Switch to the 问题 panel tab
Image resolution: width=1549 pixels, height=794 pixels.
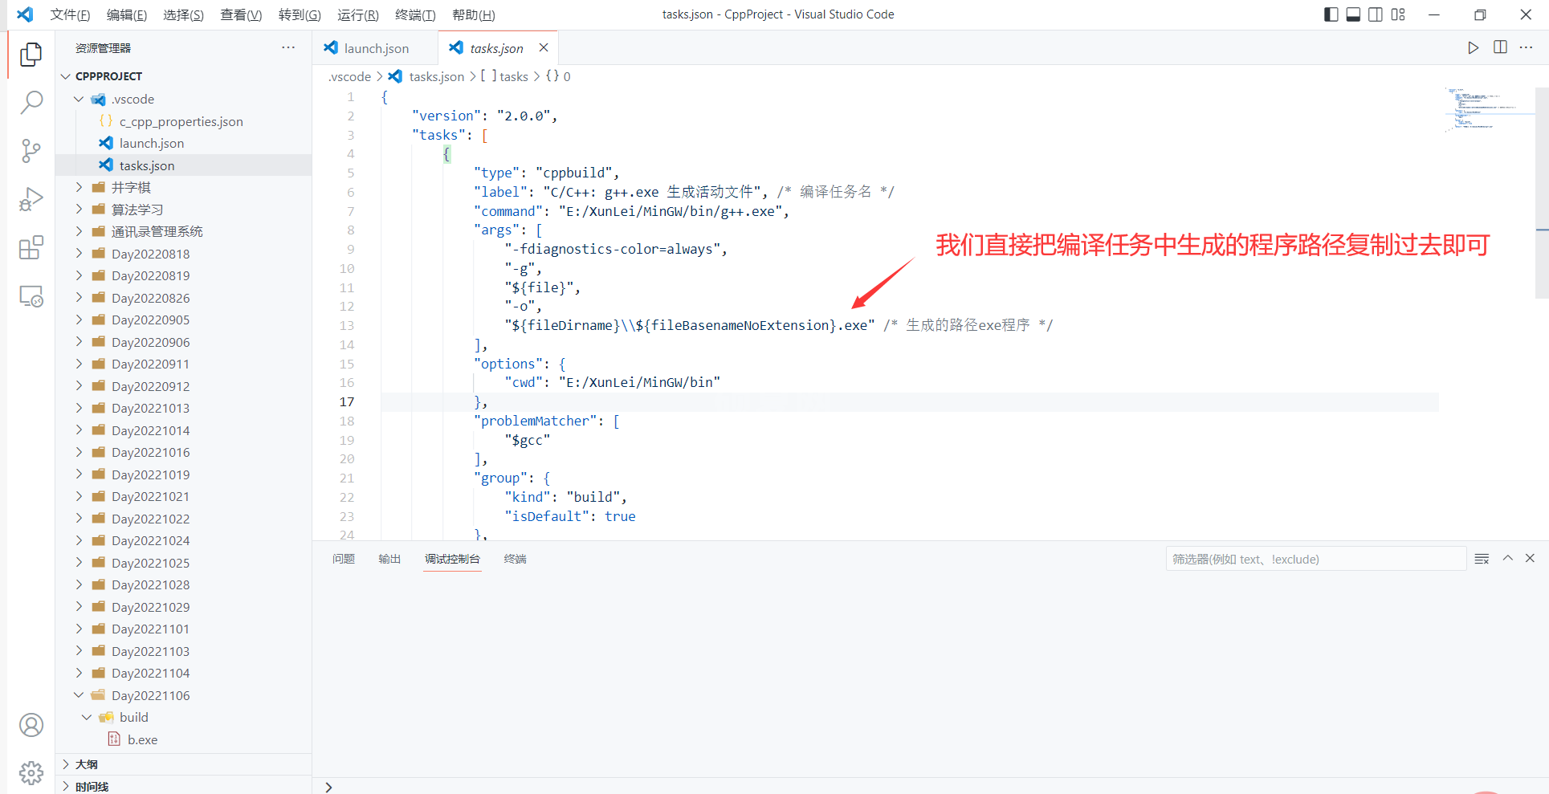pyautogui.click(x=344, y=559)
